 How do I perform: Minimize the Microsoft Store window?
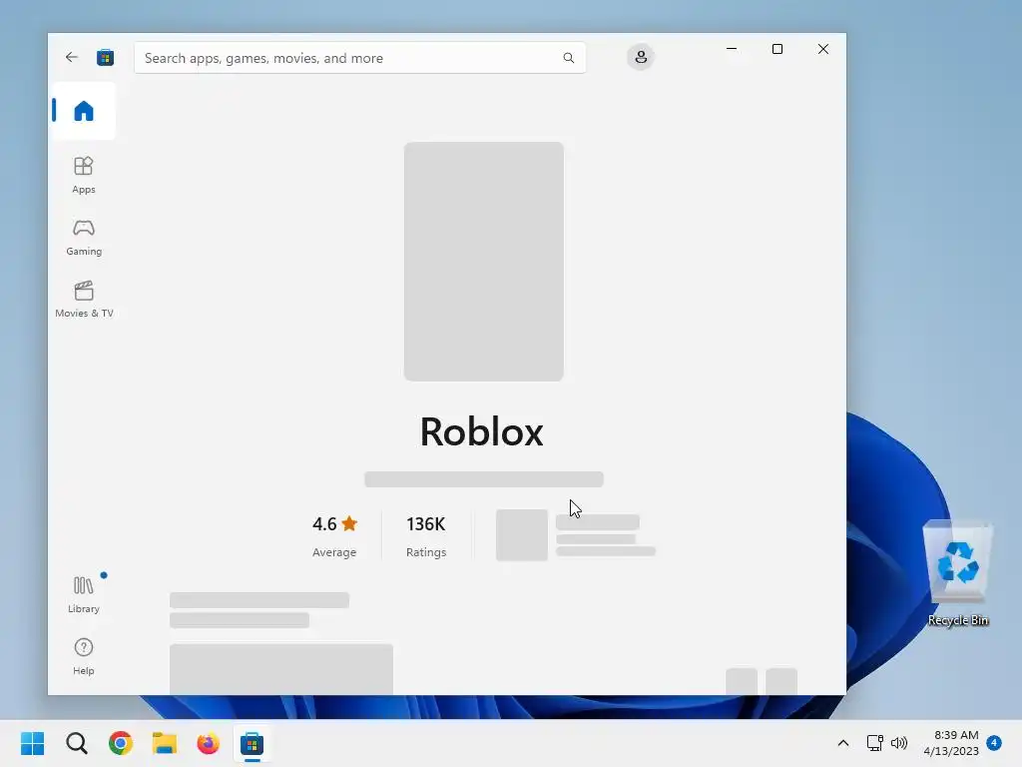(x=732, y=49)
